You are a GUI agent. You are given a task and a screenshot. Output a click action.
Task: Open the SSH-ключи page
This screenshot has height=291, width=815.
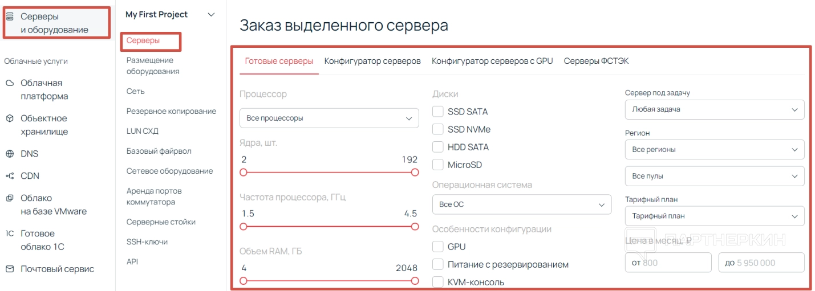click(x=147, y=242)
